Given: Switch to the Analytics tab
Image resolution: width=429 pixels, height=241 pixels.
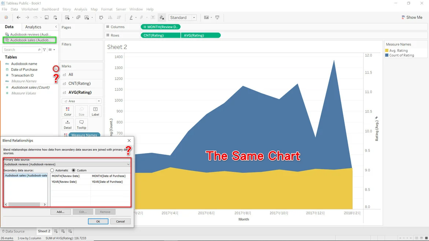Looking at the screenshot, I should (33, 27).
